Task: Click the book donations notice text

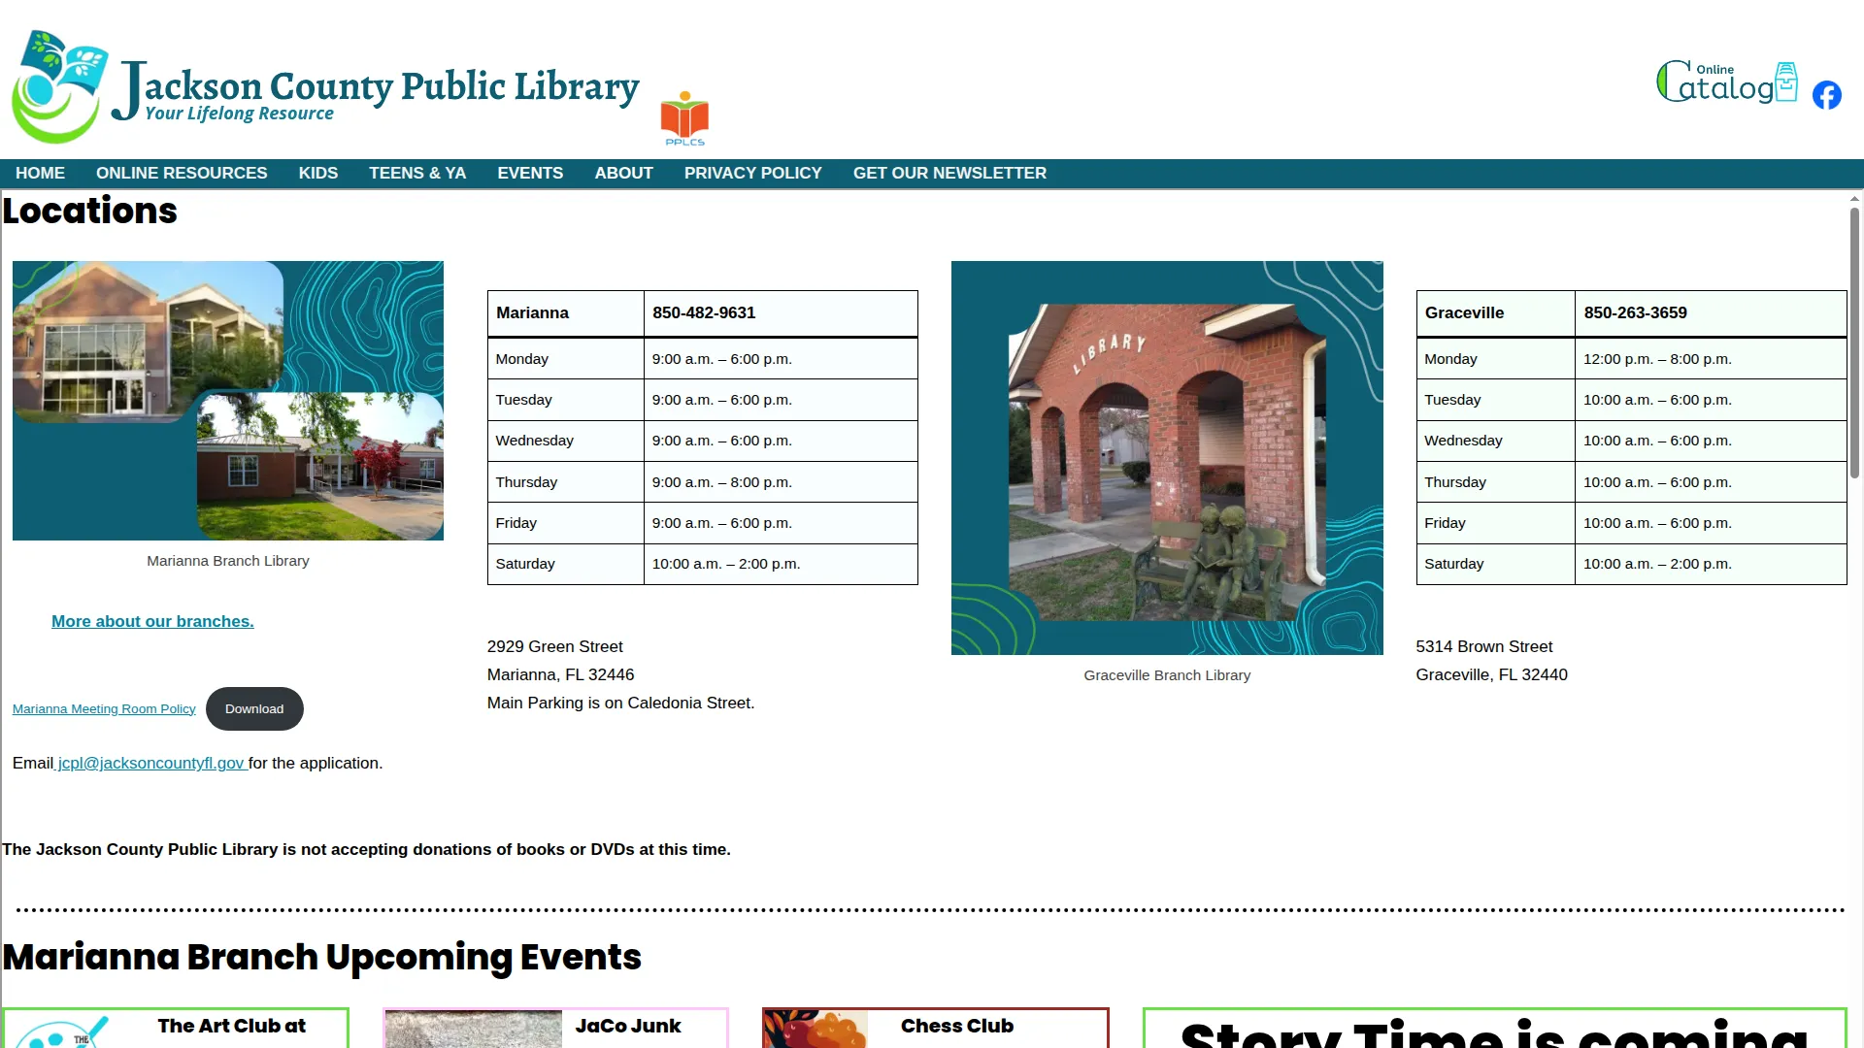Action: [366, 849]
